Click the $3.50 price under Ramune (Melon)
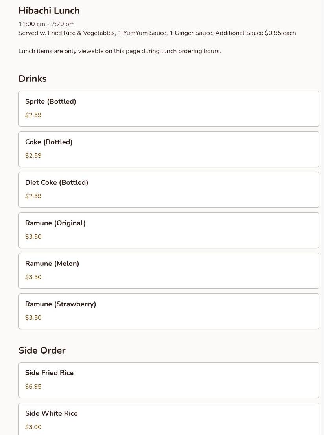 tap(33, 277)
